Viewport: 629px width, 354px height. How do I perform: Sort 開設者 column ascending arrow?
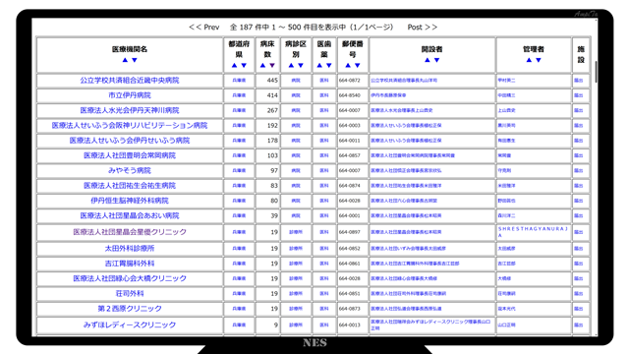pos(428,60)
